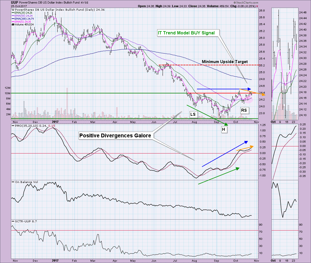Select the SCTR-UUP 8.7 panel label
The height and width of the screenshot is (263, 311).
[x=24, y=221]
